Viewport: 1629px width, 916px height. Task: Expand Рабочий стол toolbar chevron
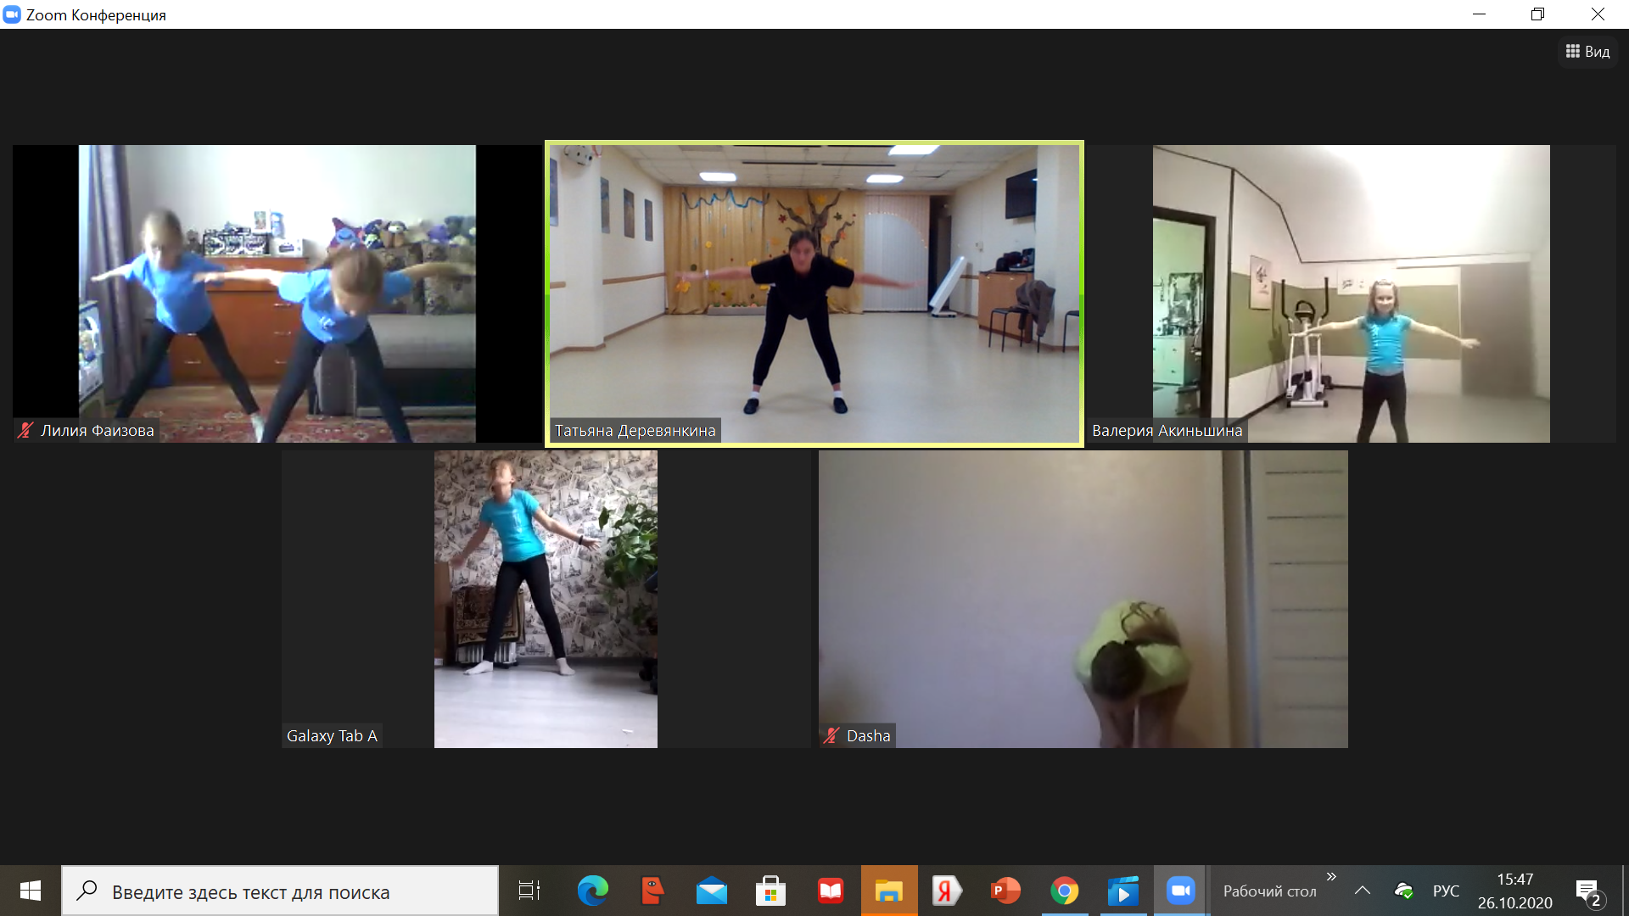click(x=1331, y=877)
